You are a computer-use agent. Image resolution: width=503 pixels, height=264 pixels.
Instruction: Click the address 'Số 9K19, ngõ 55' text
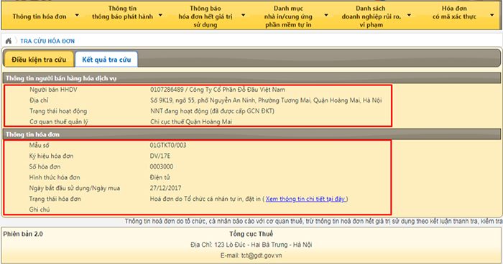[x=266, y=100]
